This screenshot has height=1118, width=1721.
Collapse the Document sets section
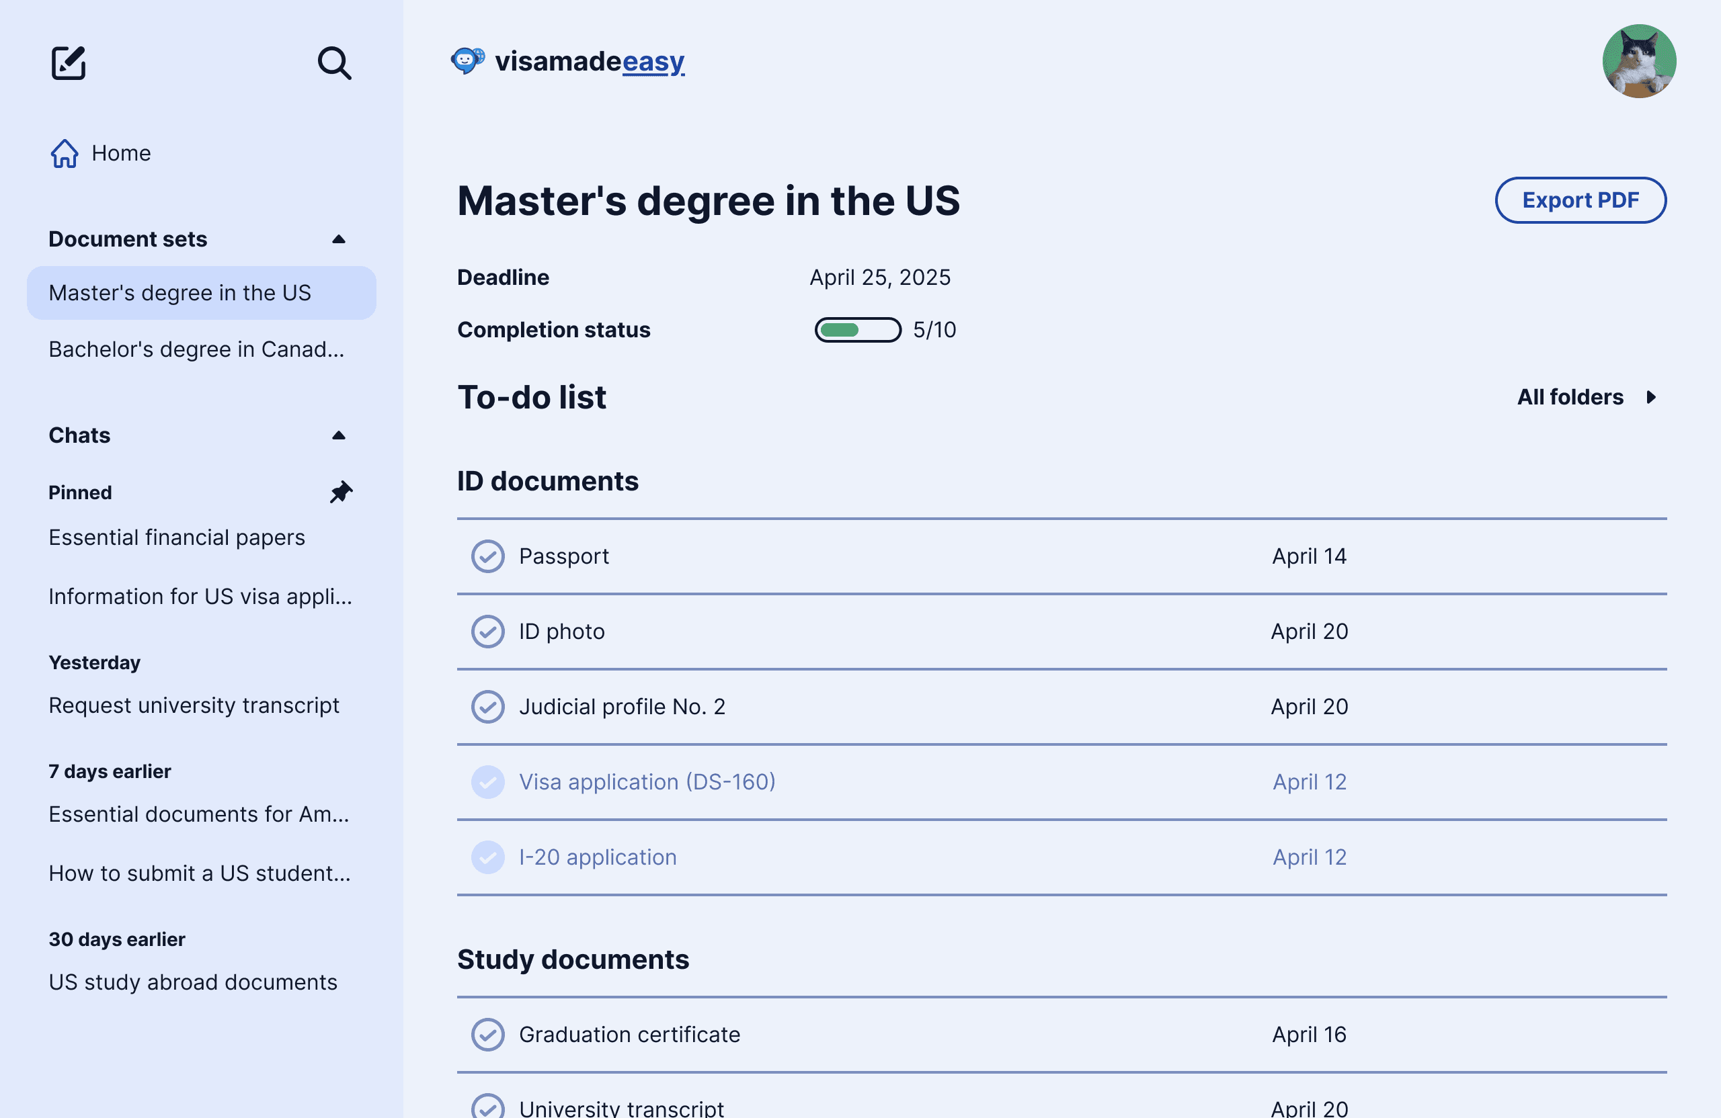[338, 239]
